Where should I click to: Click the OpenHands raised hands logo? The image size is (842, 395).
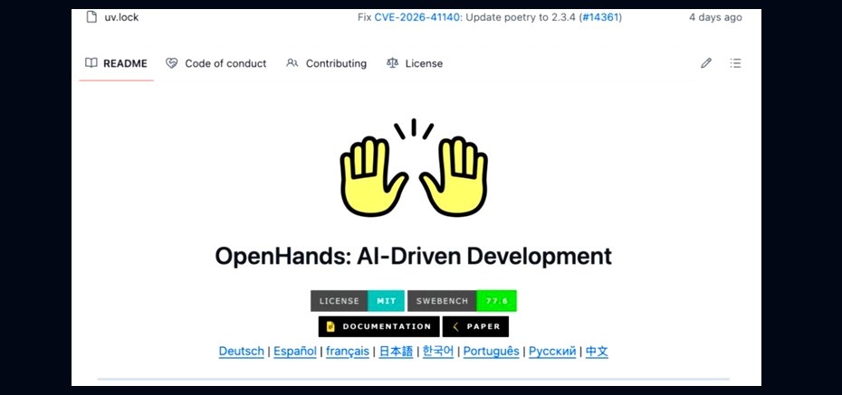[x=414, y=168]
